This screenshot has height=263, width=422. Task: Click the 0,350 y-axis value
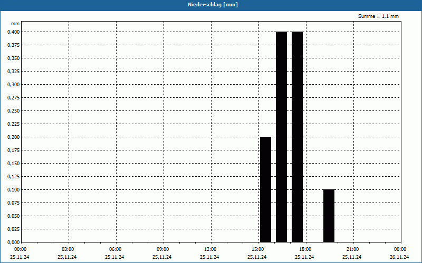pos(14,58)
